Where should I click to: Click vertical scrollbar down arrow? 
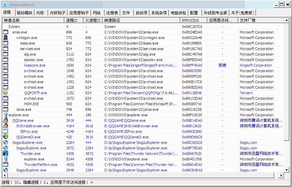[286, 170]
